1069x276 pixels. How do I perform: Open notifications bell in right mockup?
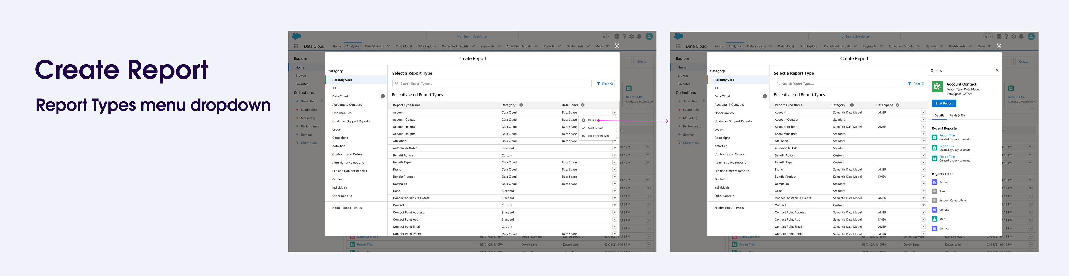click(x=1021, y=36)
